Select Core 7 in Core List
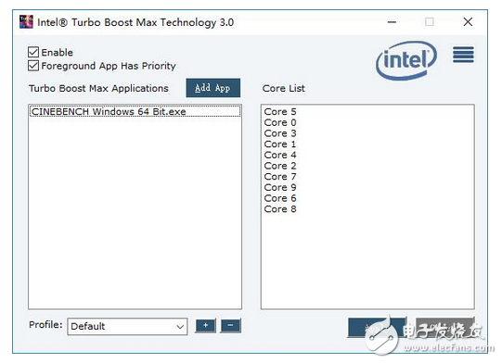This screenshot has height=363, width=502. (280, 176)
